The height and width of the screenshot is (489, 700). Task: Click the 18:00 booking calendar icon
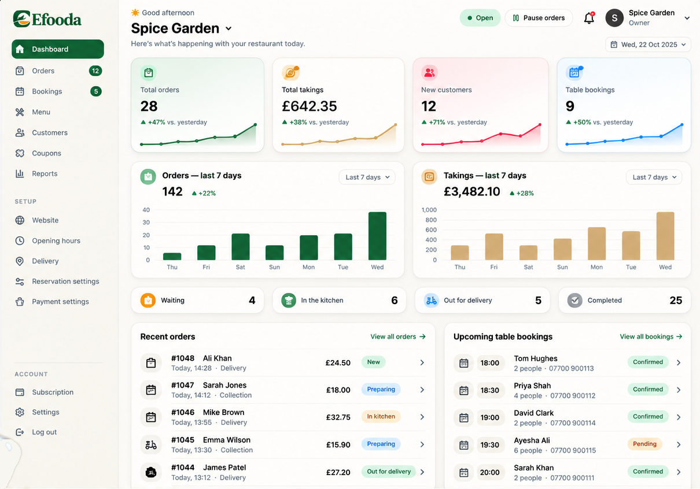coord(463,363)
